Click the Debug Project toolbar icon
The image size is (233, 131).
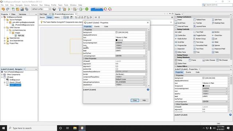[75, 9]
